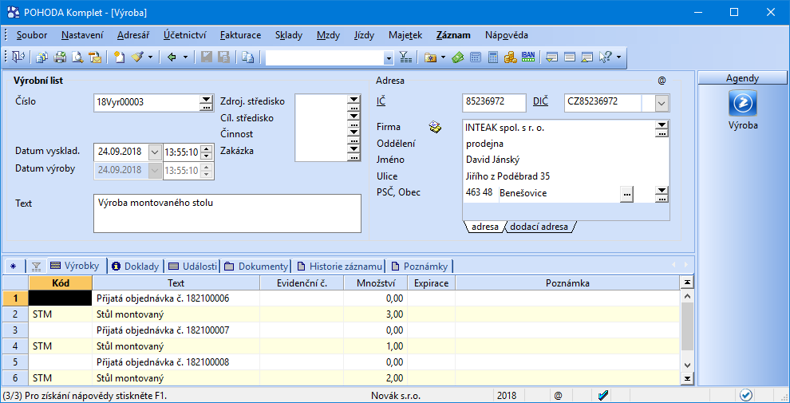Click the IČ underlined label link
The width and height of the screenshot is (790, 403).
click(381, 101)
